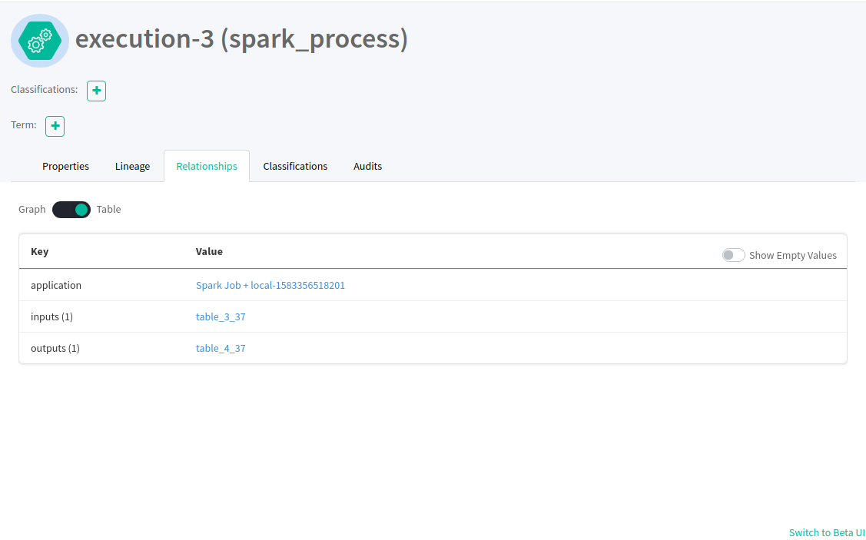
Task: Toggle the Graph/Table view switch
Action: pyautogui.click(x=71, y=210)
